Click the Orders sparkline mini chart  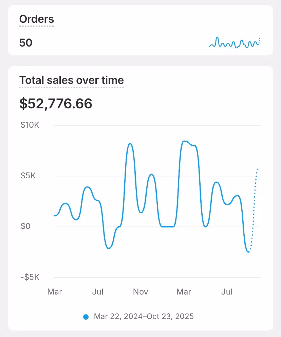[235, 43]
